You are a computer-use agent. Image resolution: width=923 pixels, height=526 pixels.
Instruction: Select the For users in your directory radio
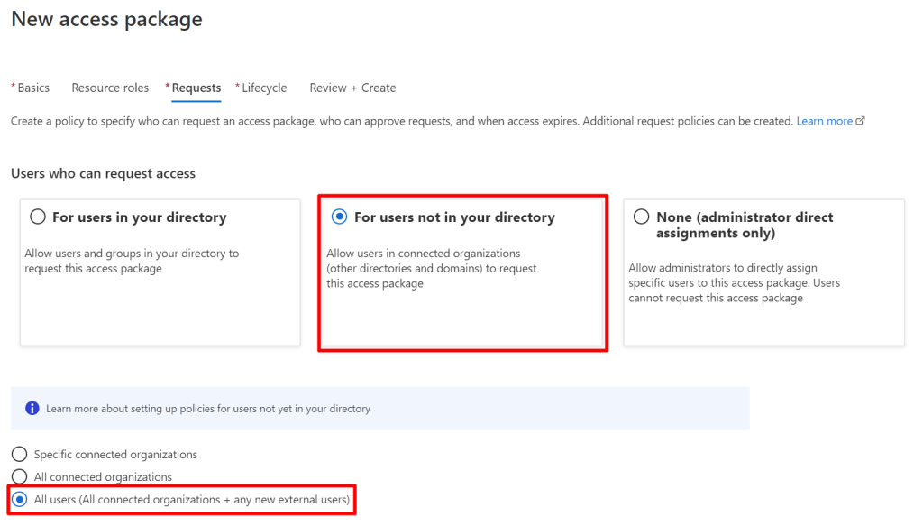(38, 217)
